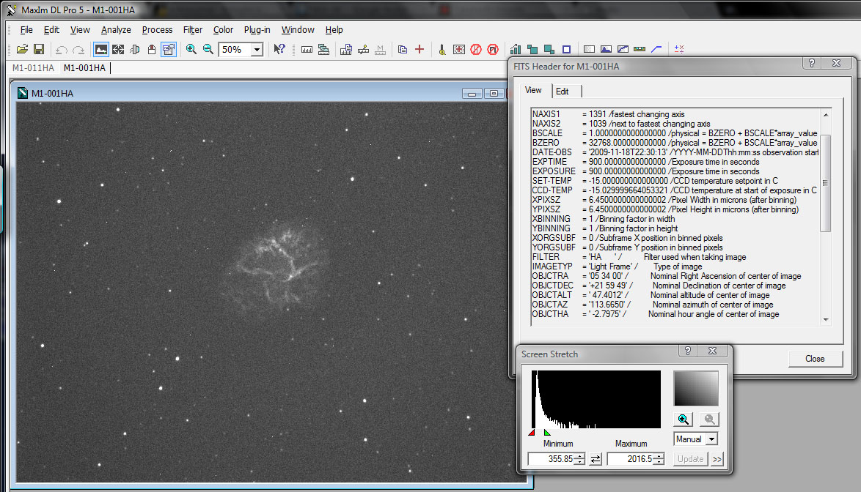The height and width of the screenshot is (492, 861).
Task: Switch to the M1-011HA document tab
Action: point(34,68)
